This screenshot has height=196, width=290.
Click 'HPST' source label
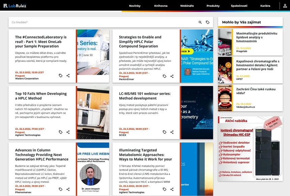(x=239, y=79)
